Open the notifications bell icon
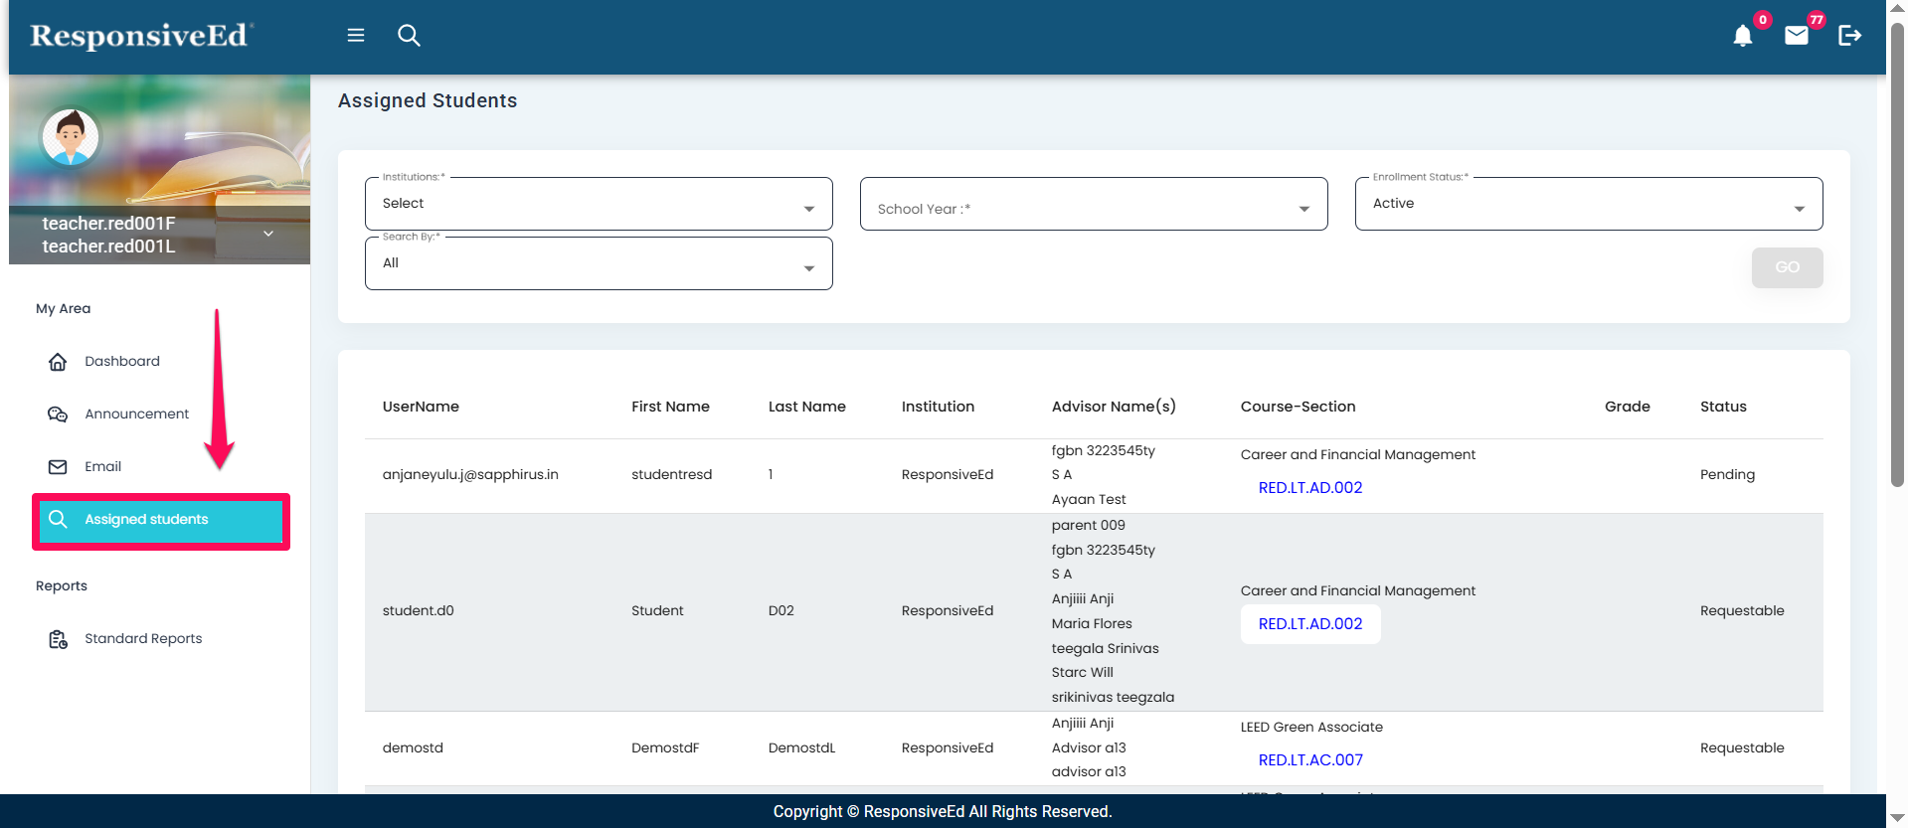1908x828 pixels. click(x=1742, y=37)
